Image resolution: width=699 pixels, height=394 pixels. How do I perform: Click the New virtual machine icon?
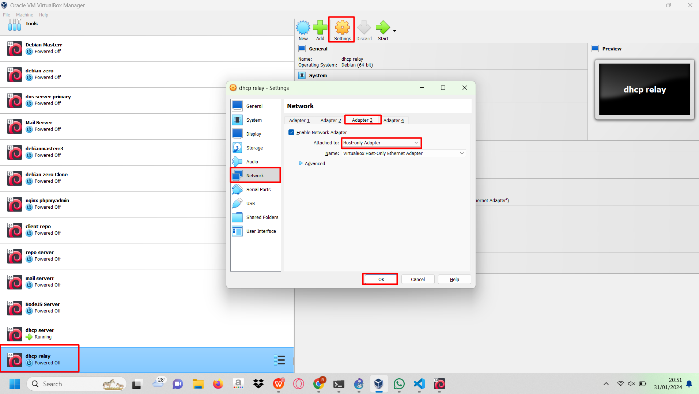click(303, 28)
